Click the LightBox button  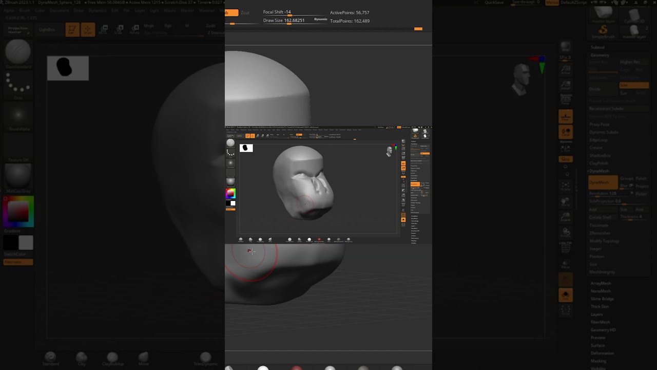[47, 30]
